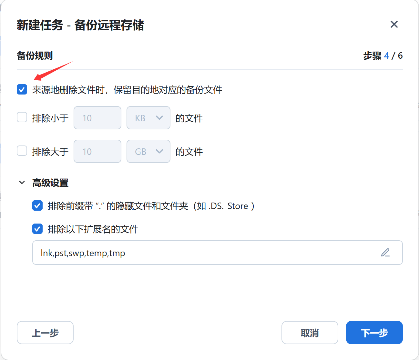Click the pencil edit icon for extensions
419x360 pixels.
[385, 253]
